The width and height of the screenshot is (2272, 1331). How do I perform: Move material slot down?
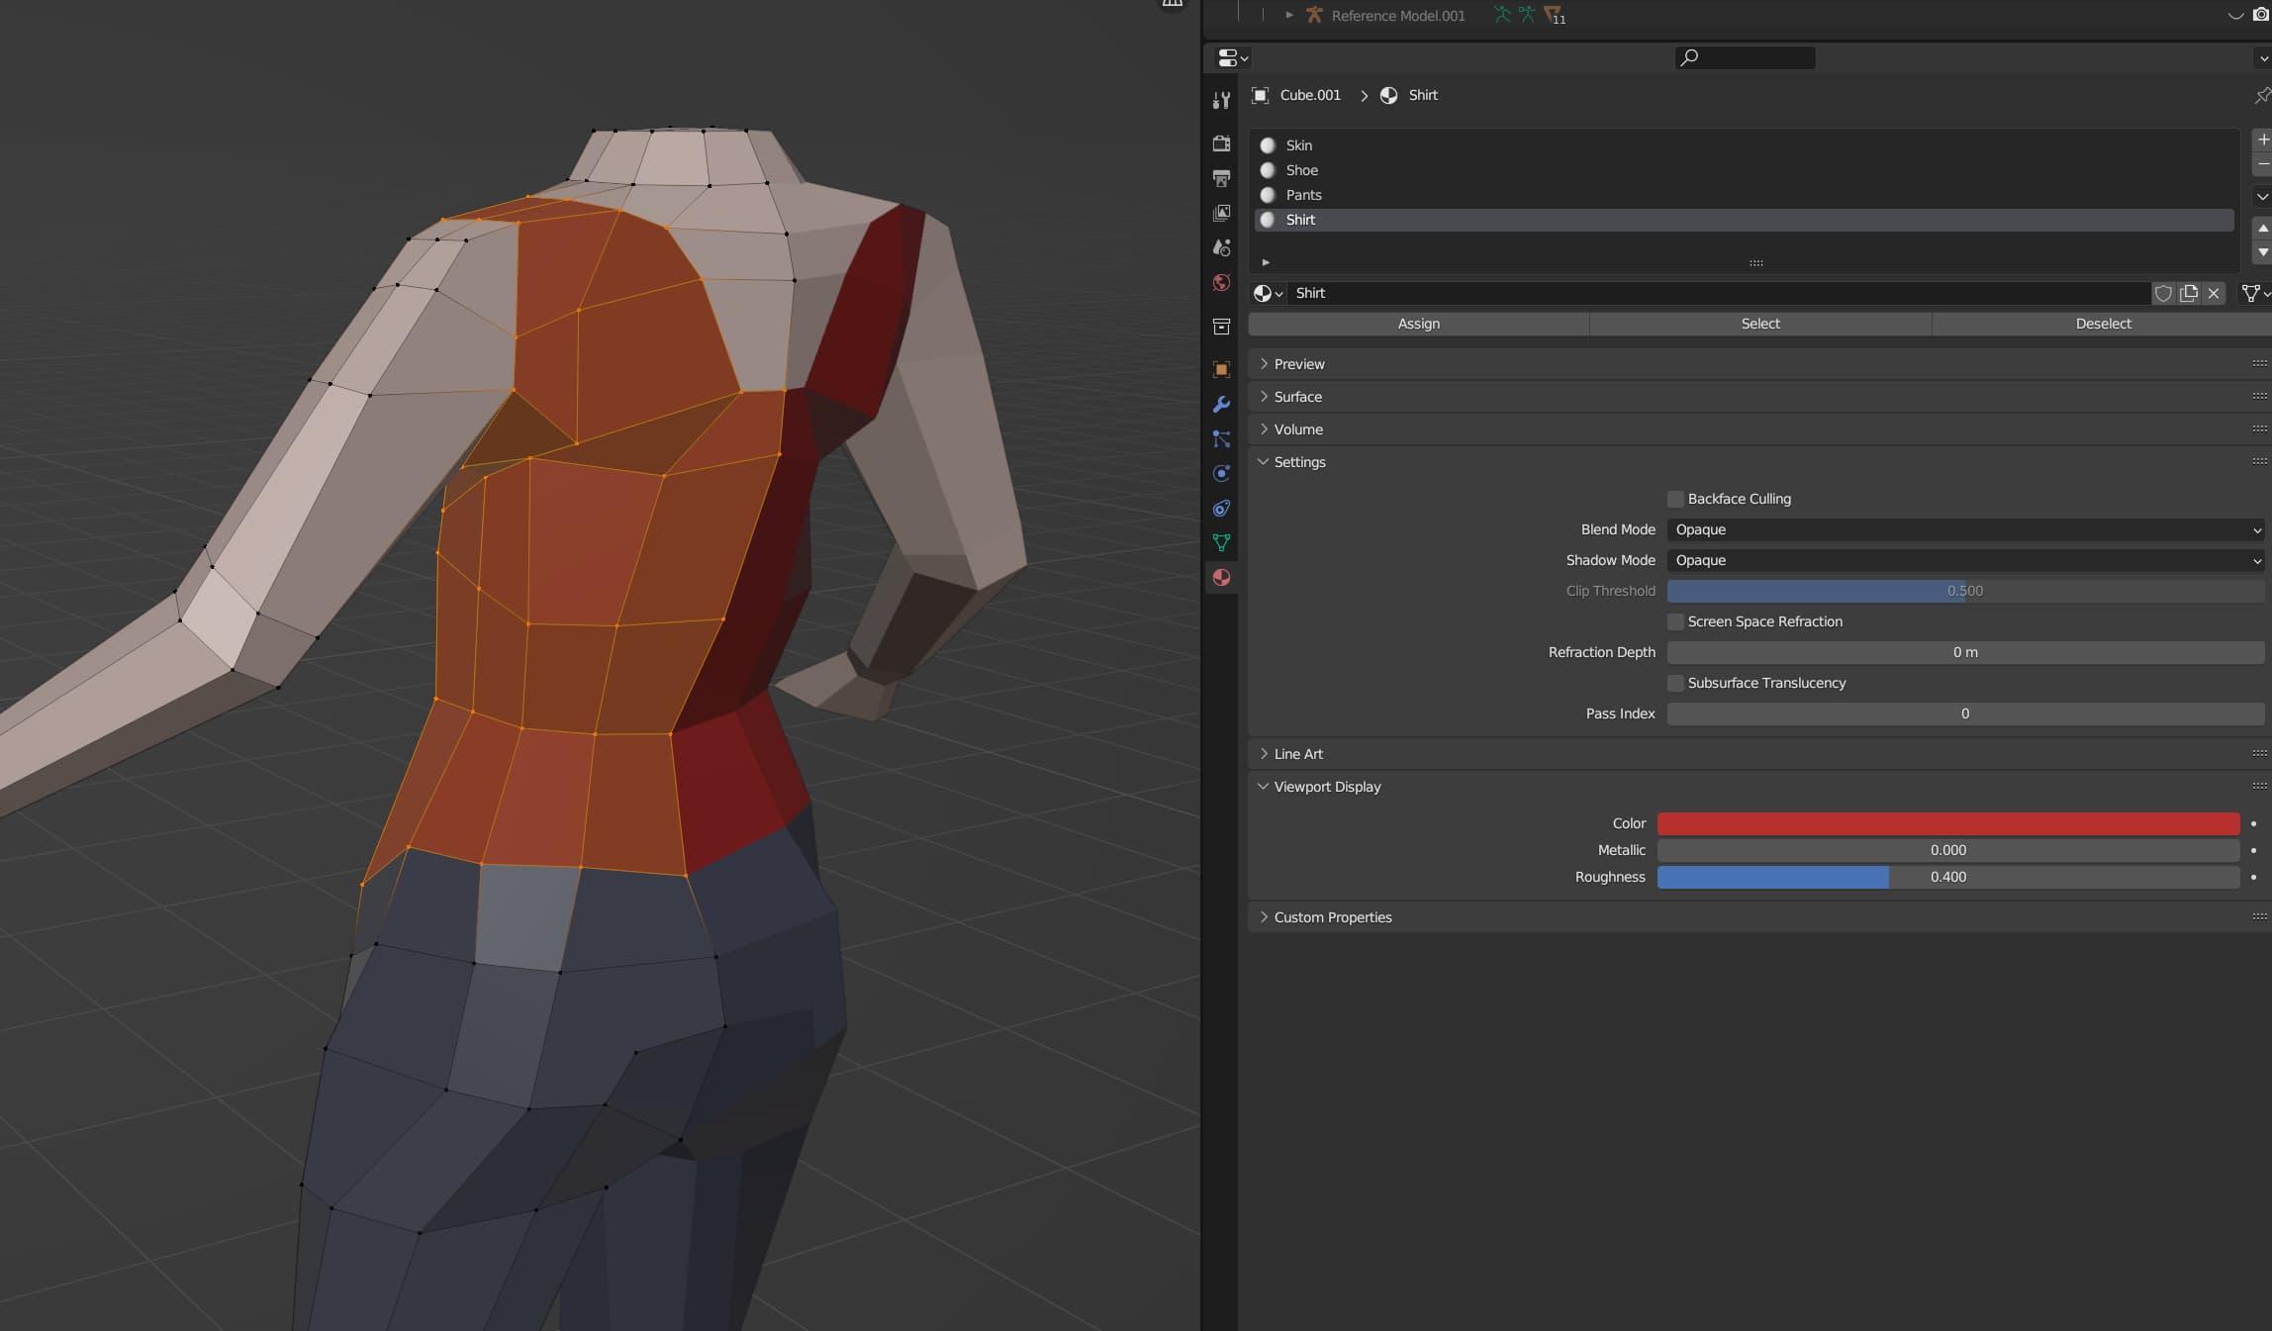click(x=2262, y=252)
